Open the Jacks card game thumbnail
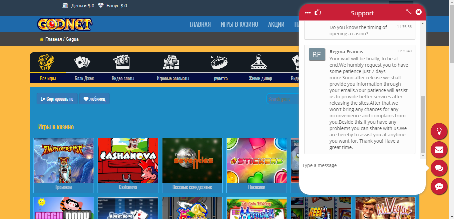 128,208
